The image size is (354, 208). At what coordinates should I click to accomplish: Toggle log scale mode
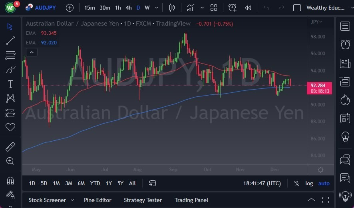(x=309, y=183)
